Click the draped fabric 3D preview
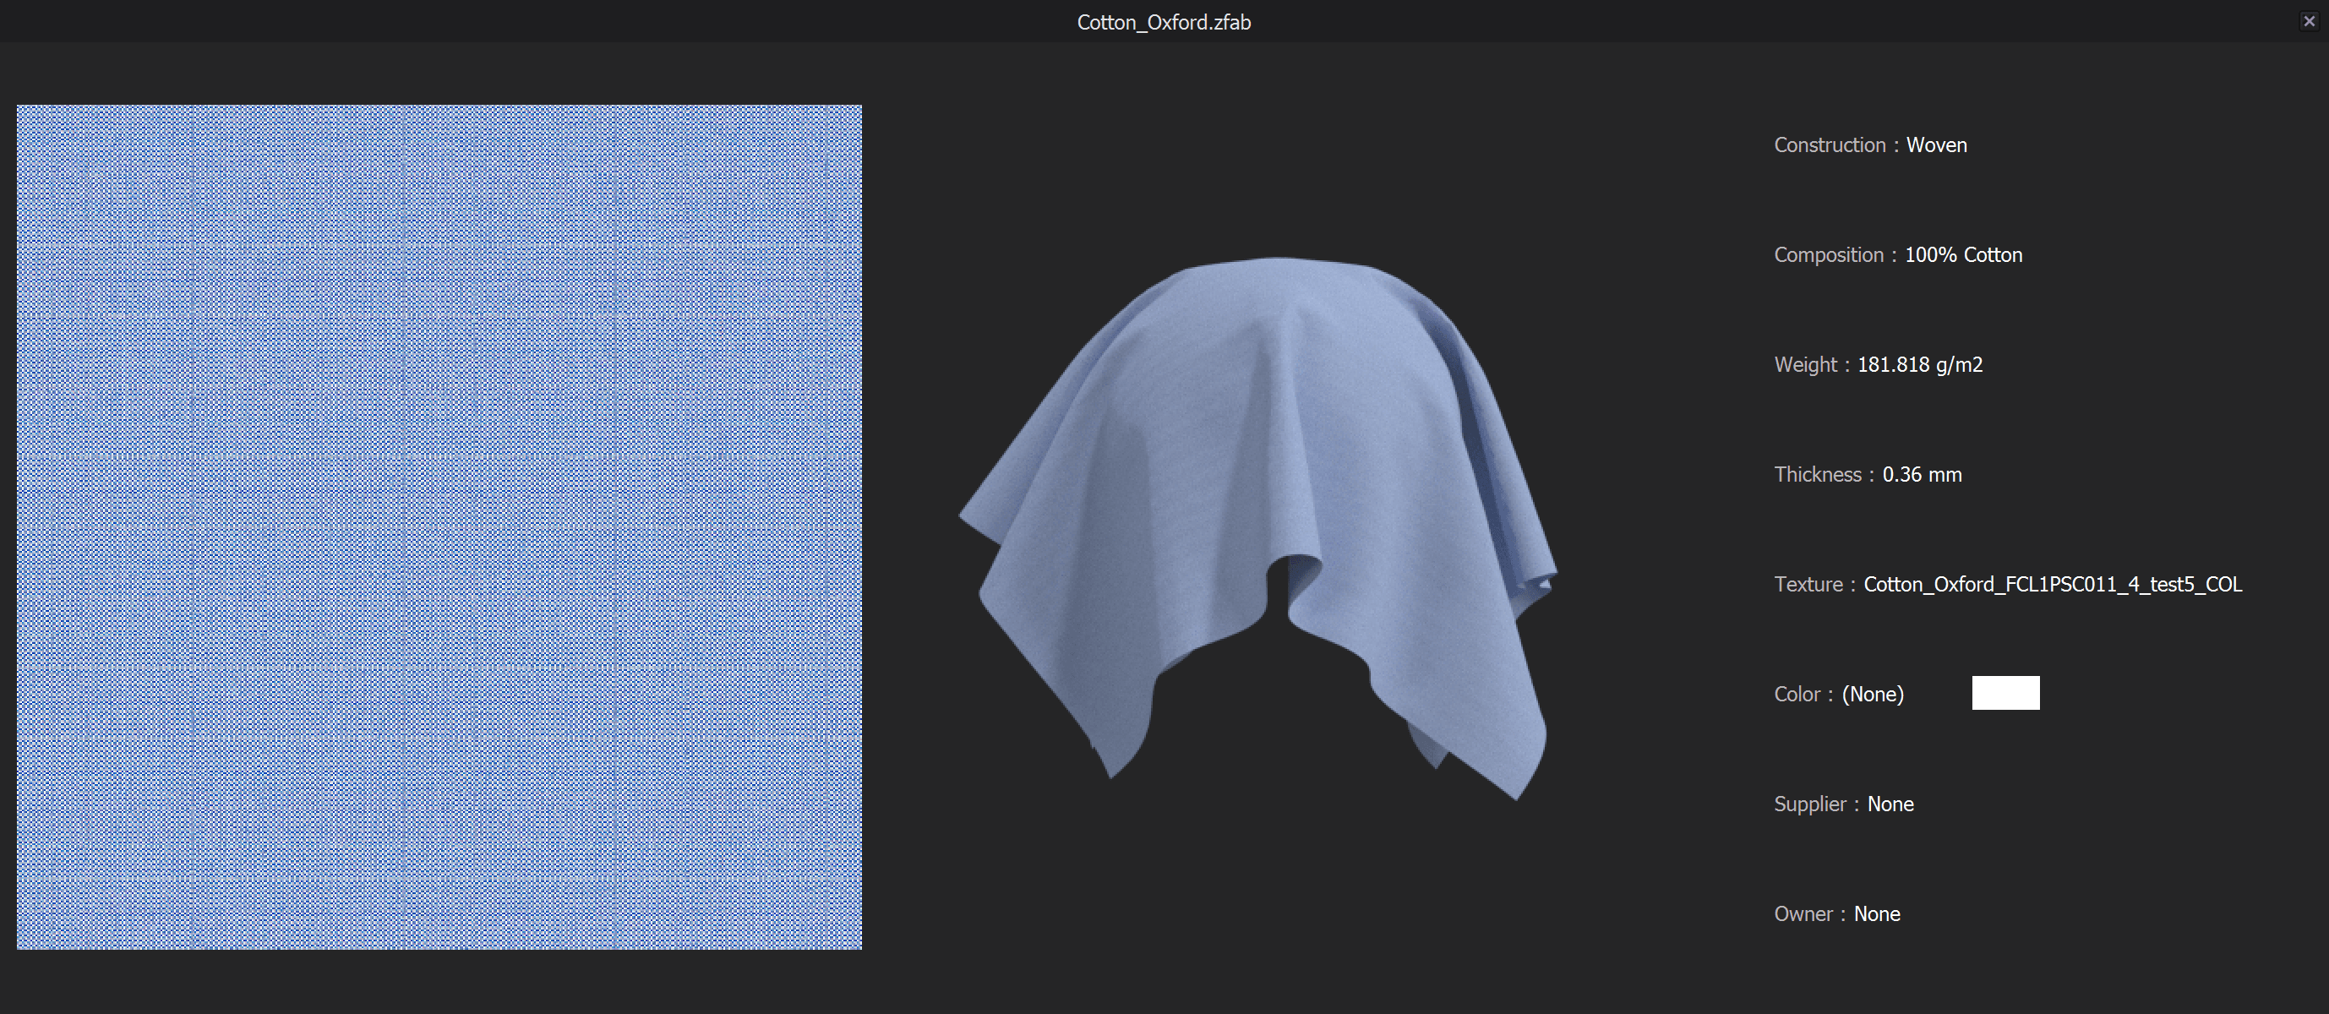The image size is (2329, 1014). point(1257,529)
